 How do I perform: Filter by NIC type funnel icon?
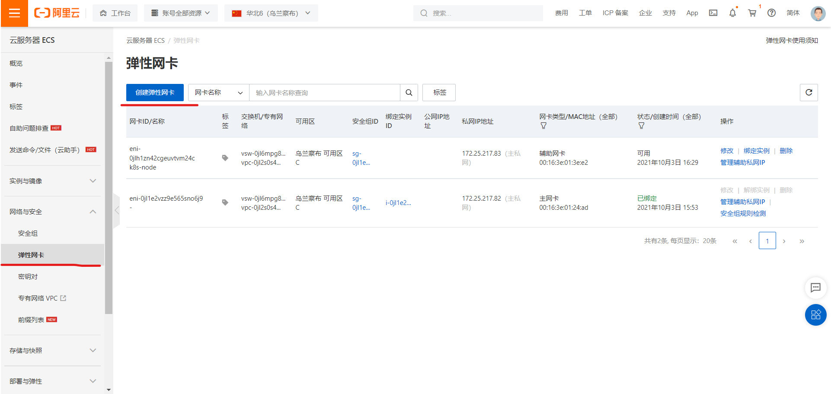543,125
